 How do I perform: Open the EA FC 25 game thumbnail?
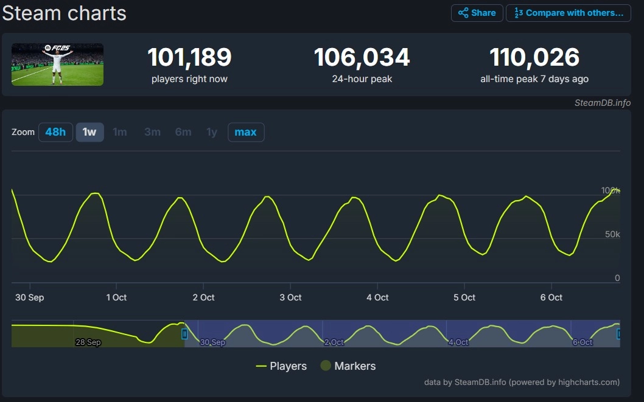click(x=57, y=64)
